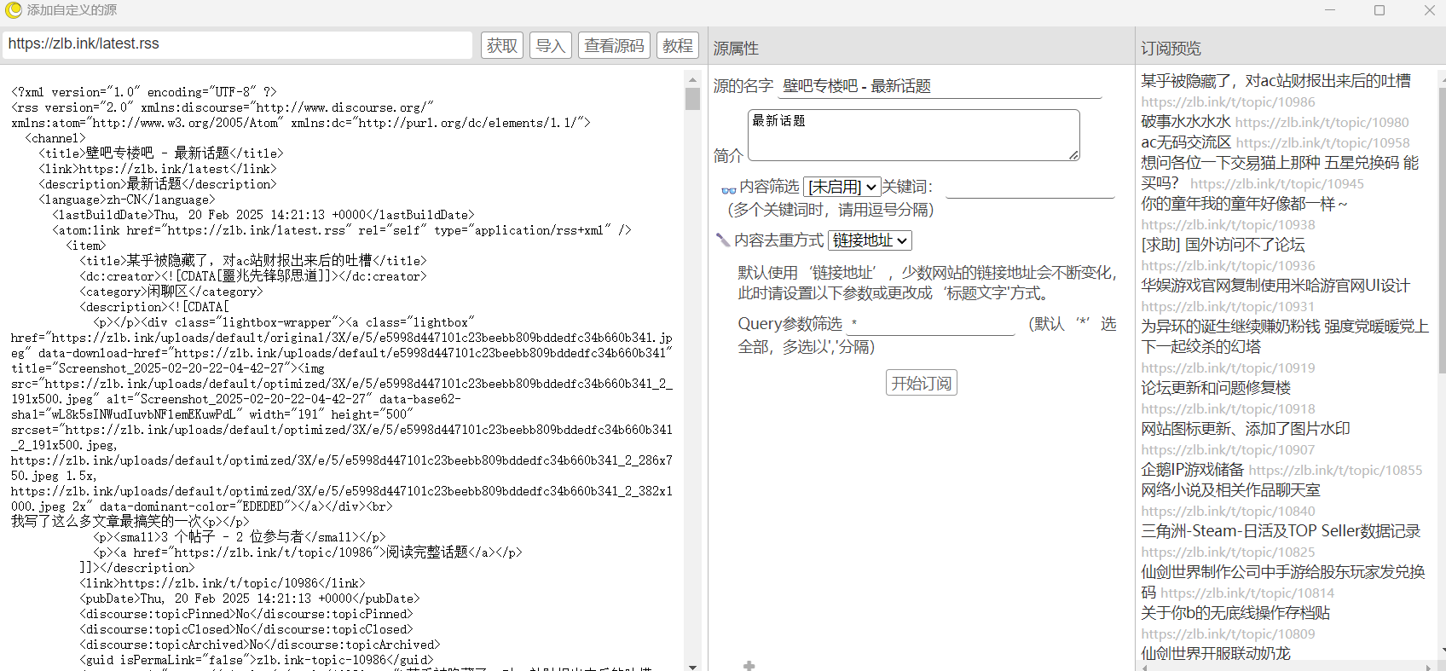Start subscription with 开始订阅 button
Screen dimensions: 1446x671
point(921,383)
